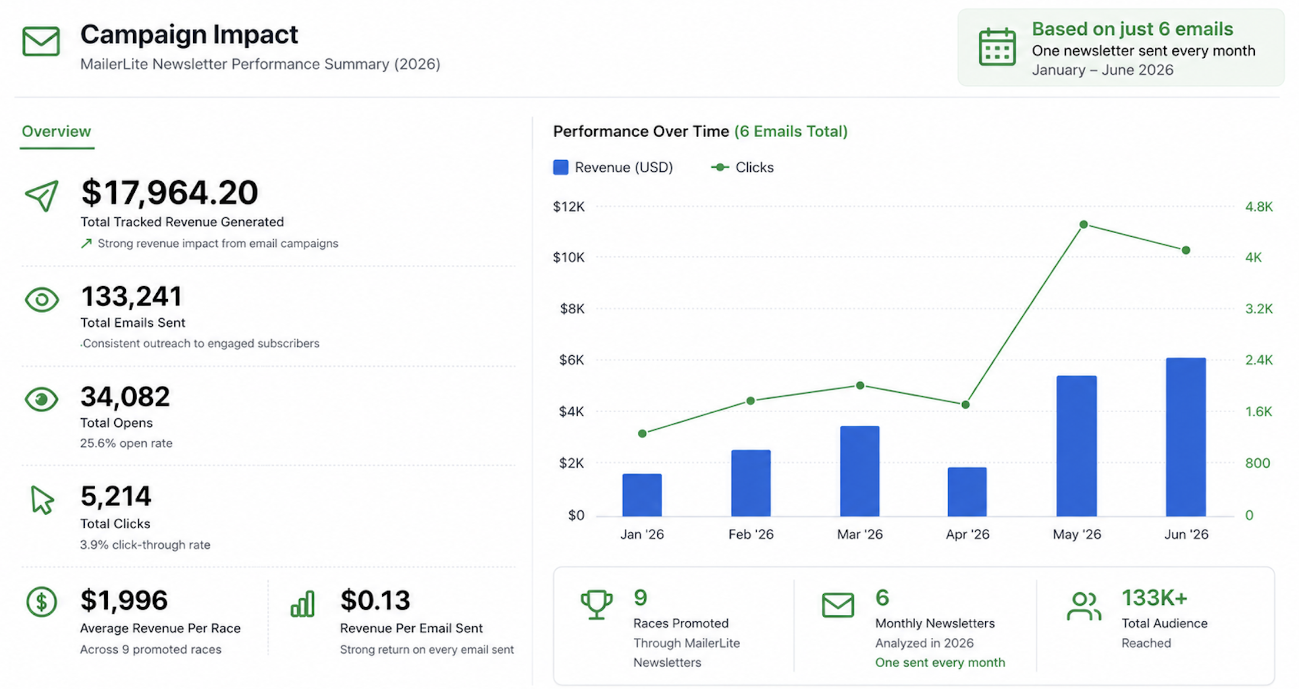Click the calendar icon in the header badge
Screen dimensions: 1299x689
[997, 47]
